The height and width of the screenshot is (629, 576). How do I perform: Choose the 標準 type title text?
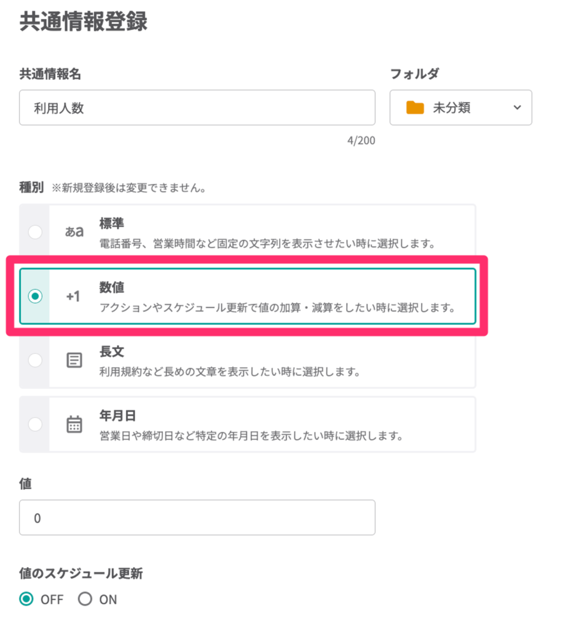112,224
